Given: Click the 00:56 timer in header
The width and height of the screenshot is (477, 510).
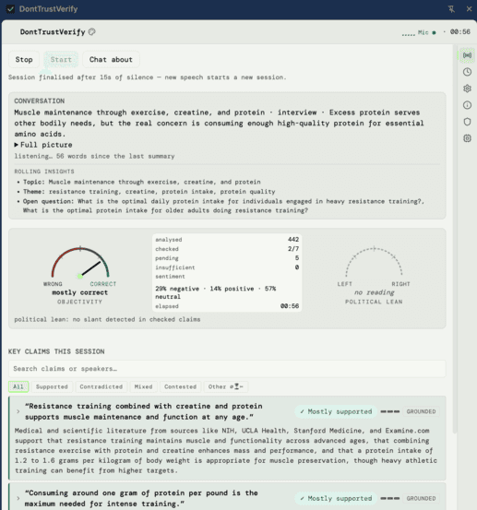Looking at the screenshot, I should click(460, 32).
